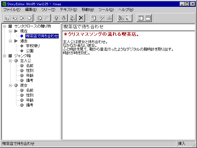The height and width of the screenshot is (148, 197).
Task: Collapse the 過去 tree branch
Action: [10, 41]
